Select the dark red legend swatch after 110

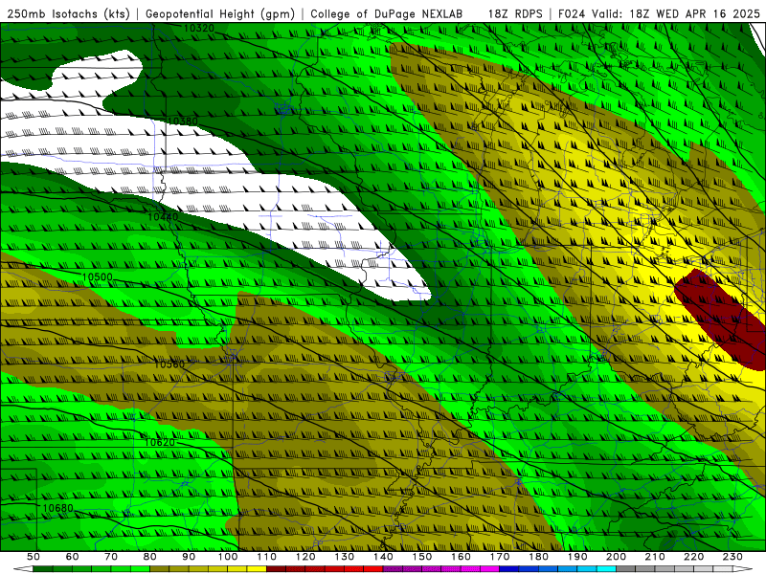(x=276, y=569)
